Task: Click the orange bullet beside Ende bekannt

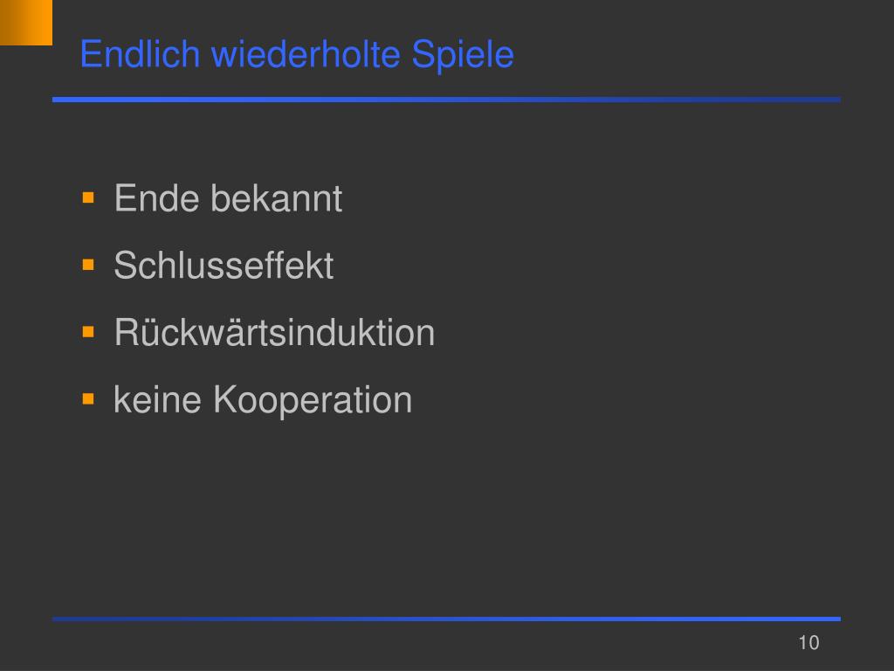Action: [x=88, y=198]
